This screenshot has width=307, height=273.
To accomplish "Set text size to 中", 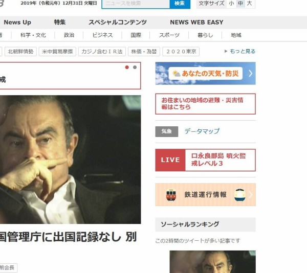I will pyautogui.click(x=240, y=4).
